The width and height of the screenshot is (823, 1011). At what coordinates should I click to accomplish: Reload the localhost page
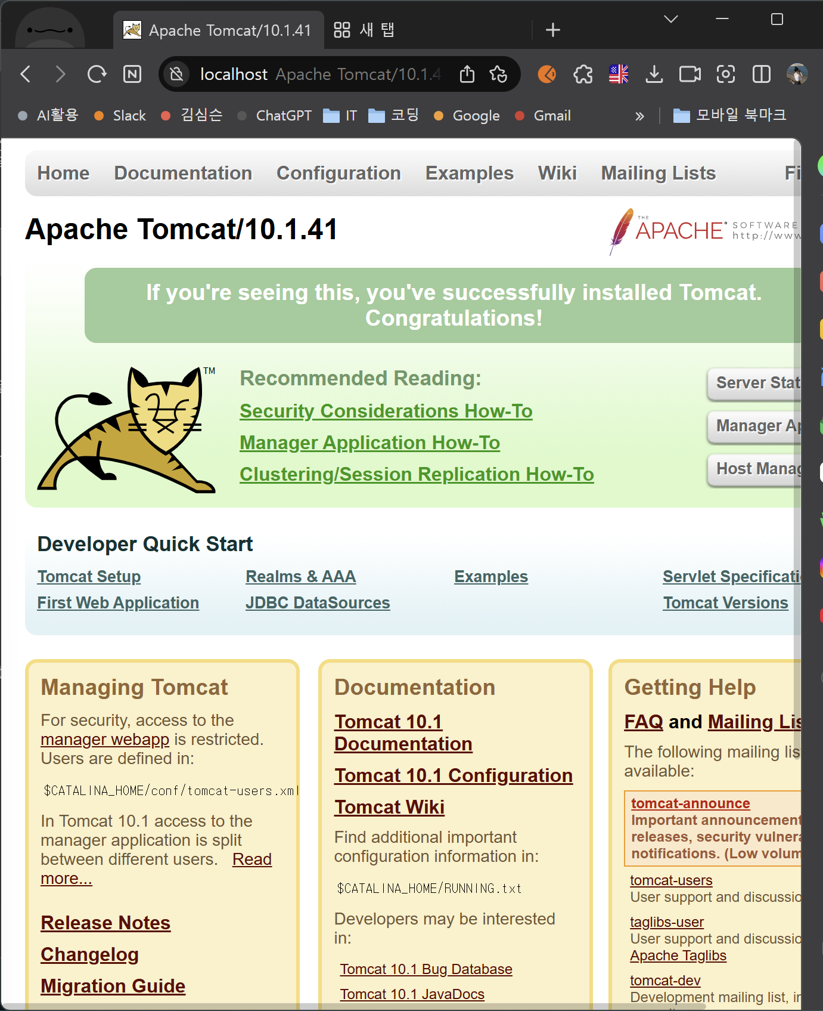(97, 75)
